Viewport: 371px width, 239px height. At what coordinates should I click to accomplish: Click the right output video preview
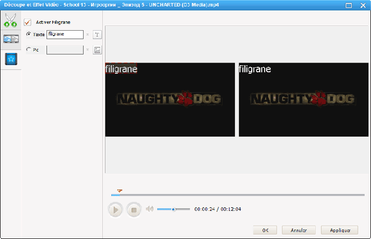(x=304, y=100)
